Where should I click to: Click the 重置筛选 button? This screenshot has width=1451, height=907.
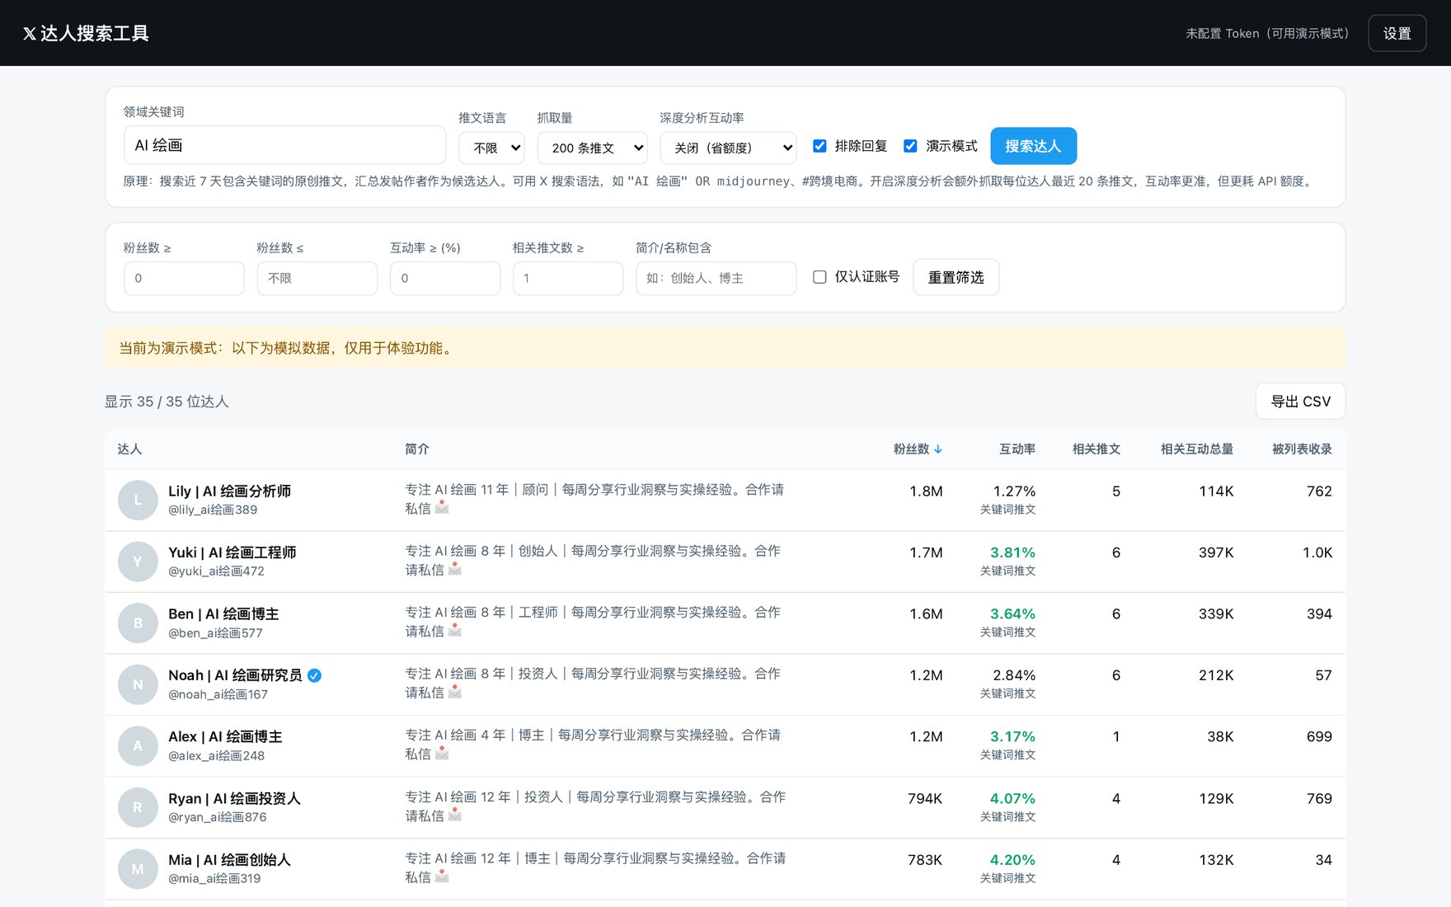(x=956, y=277)
